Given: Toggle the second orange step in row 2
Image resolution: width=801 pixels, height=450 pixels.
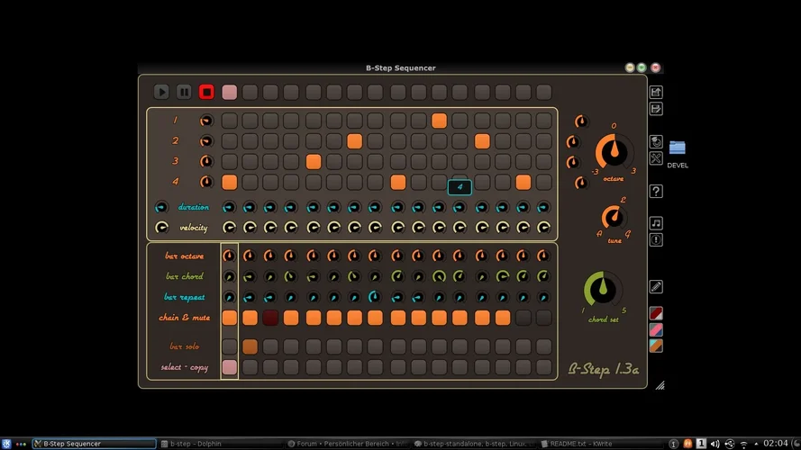Looking at the screenshot, I should point(482,140).
